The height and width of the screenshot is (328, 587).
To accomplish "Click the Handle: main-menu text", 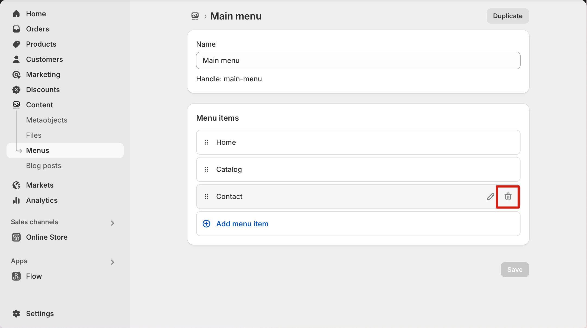I will pos(229,79).
